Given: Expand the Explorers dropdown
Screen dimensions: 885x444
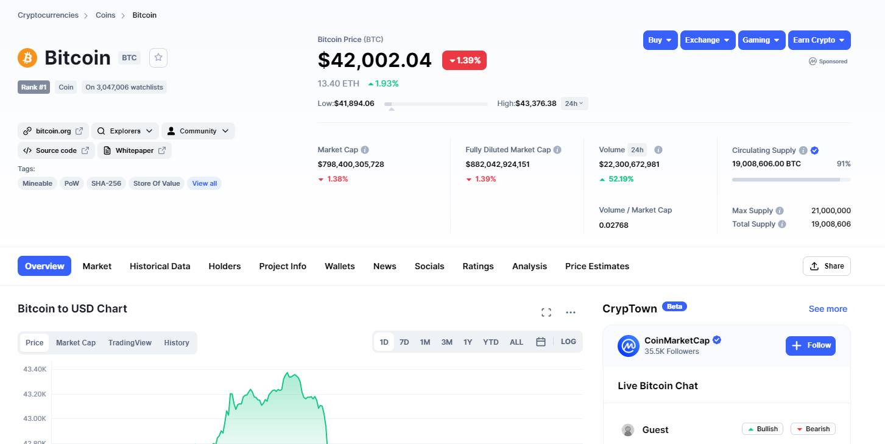Looking at the screenshot, I should coord(125,131).
